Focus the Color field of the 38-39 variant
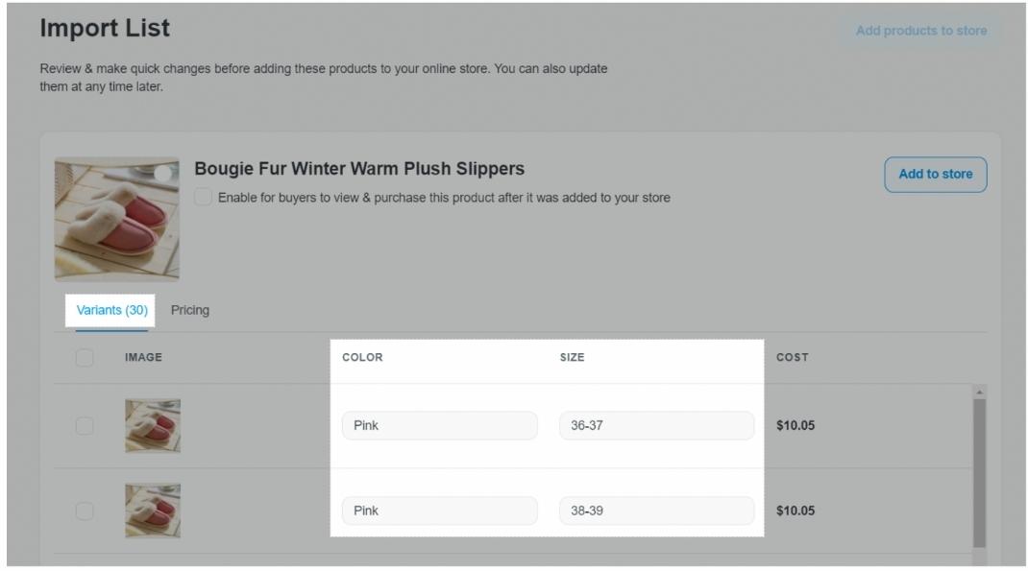Screen dimensions: 1028x571 (439, 511)
